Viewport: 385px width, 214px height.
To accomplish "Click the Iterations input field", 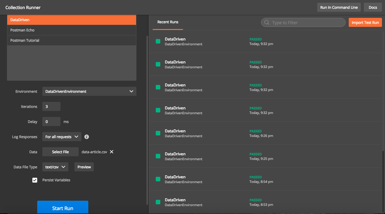I will 51,106.
